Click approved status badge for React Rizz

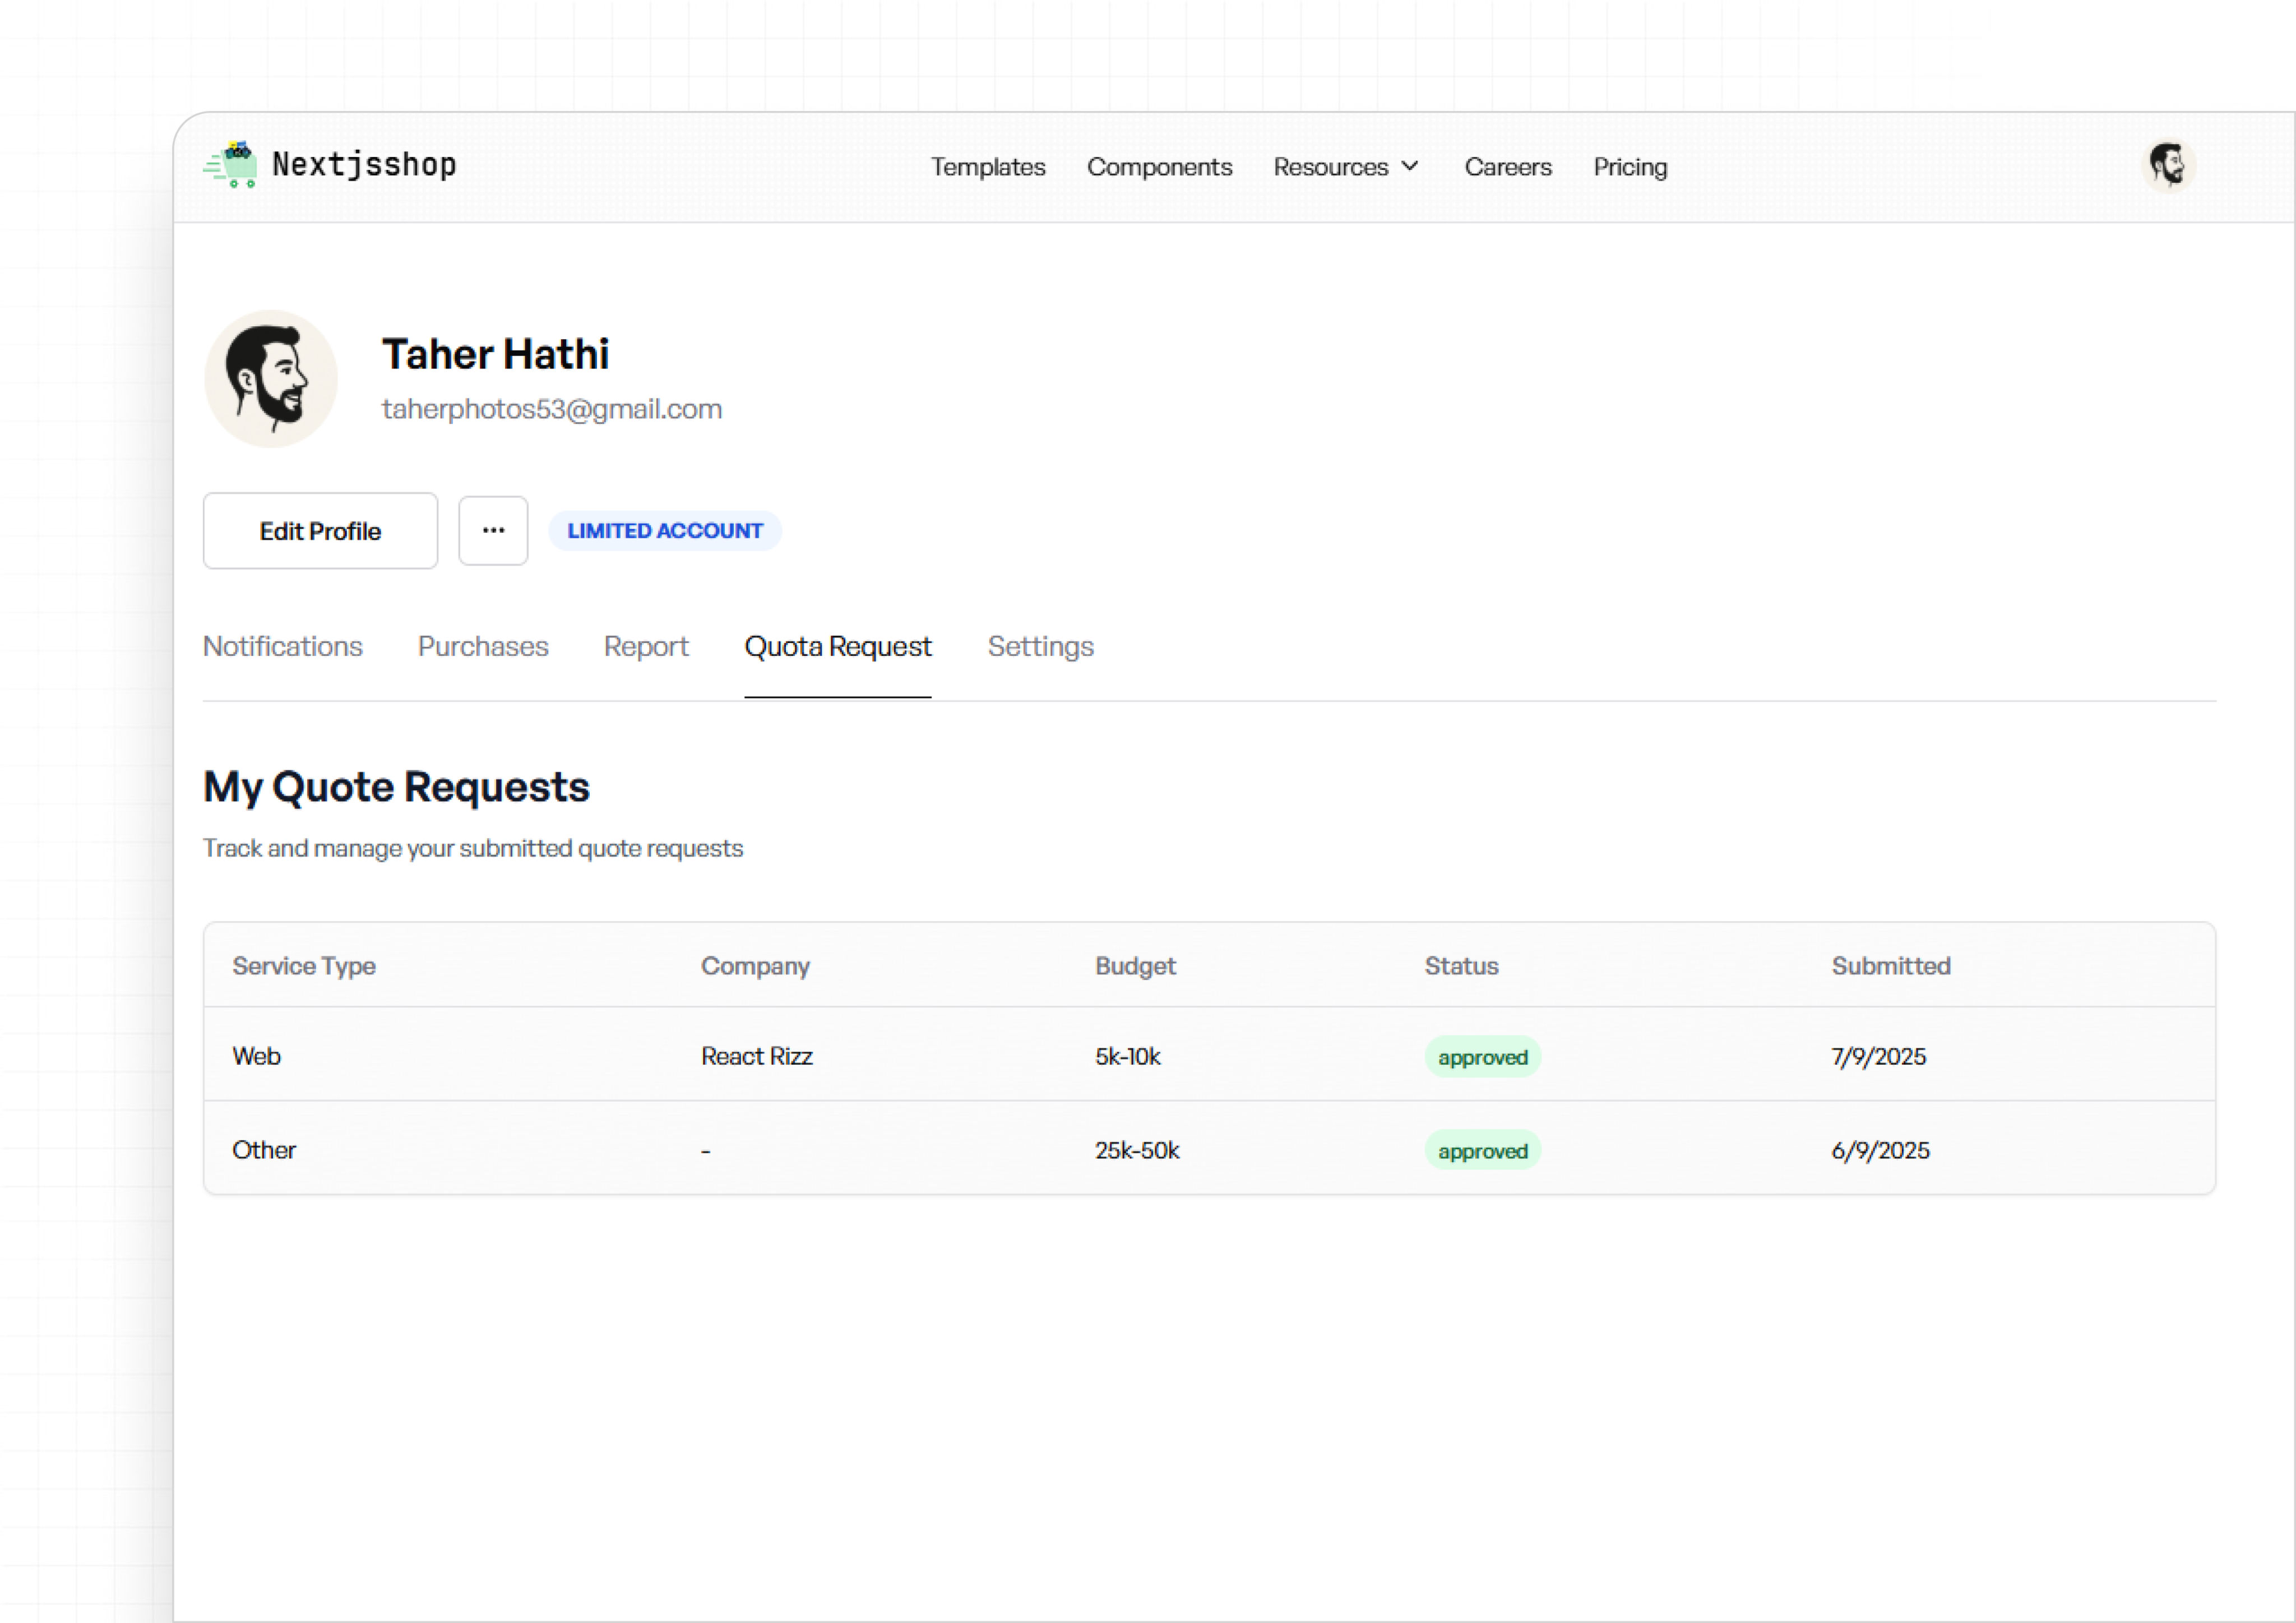(x=1482, y=1057)
